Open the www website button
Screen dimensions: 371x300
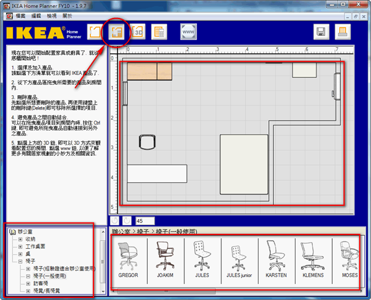189,32
